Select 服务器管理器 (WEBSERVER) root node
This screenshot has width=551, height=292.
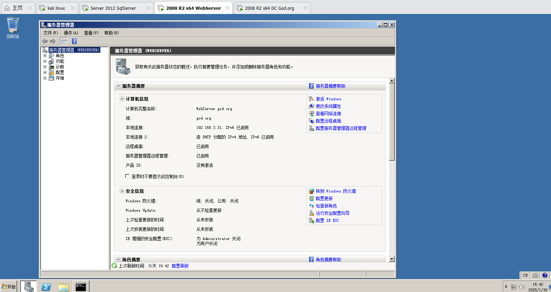tap(74, 50)
